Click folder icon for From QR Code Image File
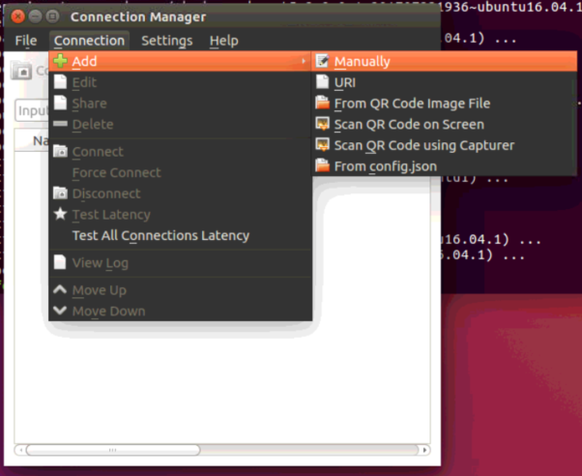This screenshot has height=476, width=582. (323, 104)
